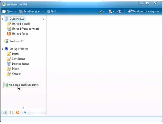This screenshot has width=163, height=124.
Task: Collapse the Quick views tree section
Action: pyautogui.click(x=2, y=19)
